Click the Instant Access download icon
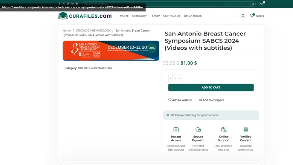The image size is (293, 165). [x=176, y=130]
